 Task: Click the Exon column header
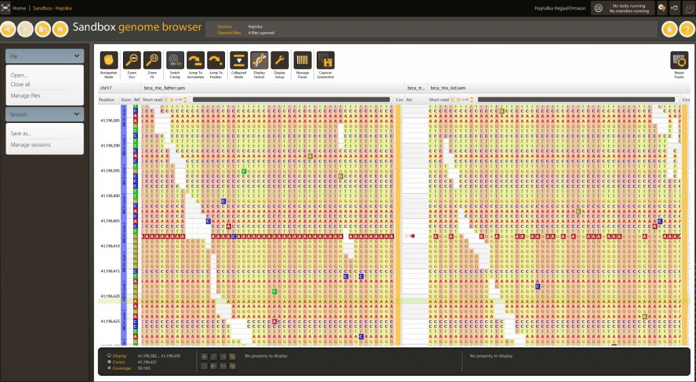click(126, 100)
